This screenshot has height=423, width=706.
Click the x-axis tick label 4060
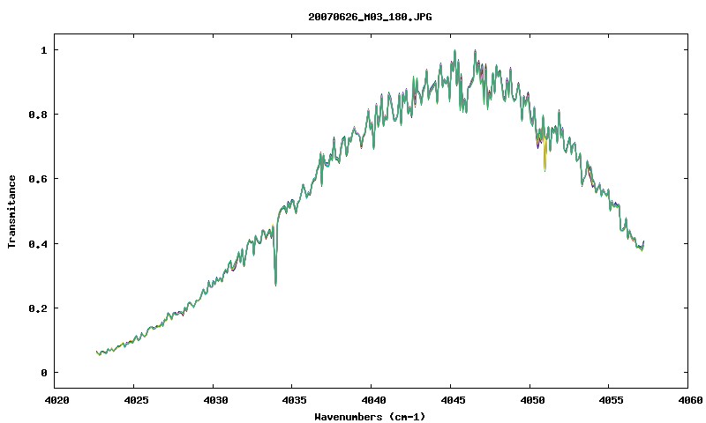point(690,400)
